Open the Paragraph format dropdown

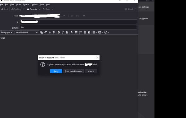point(7,32)
